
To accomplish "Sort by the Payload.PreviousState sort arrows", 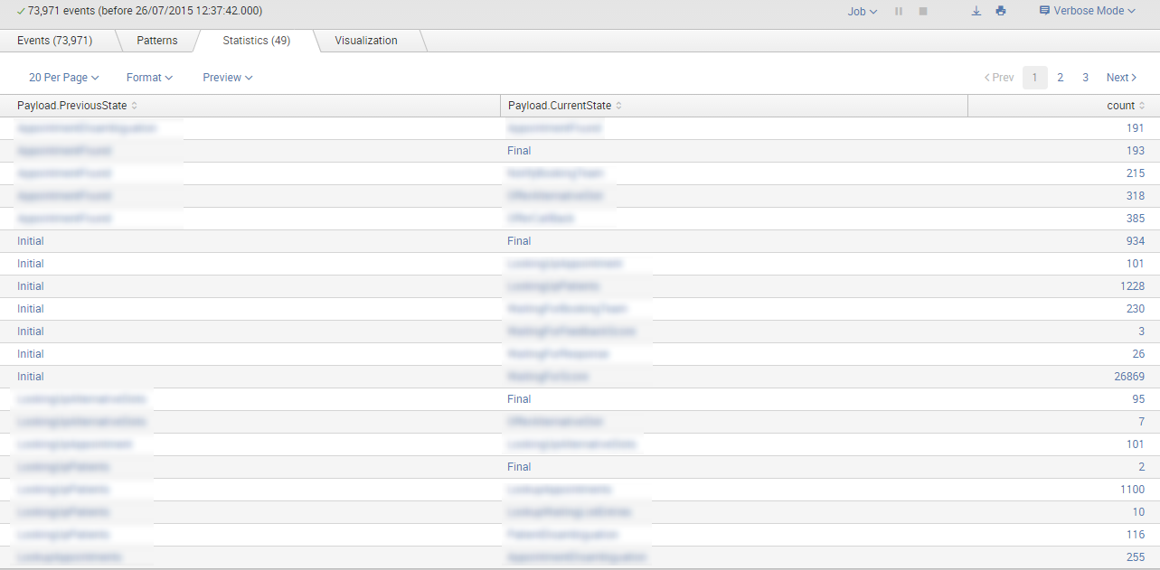I will click(x=135, y=106).
